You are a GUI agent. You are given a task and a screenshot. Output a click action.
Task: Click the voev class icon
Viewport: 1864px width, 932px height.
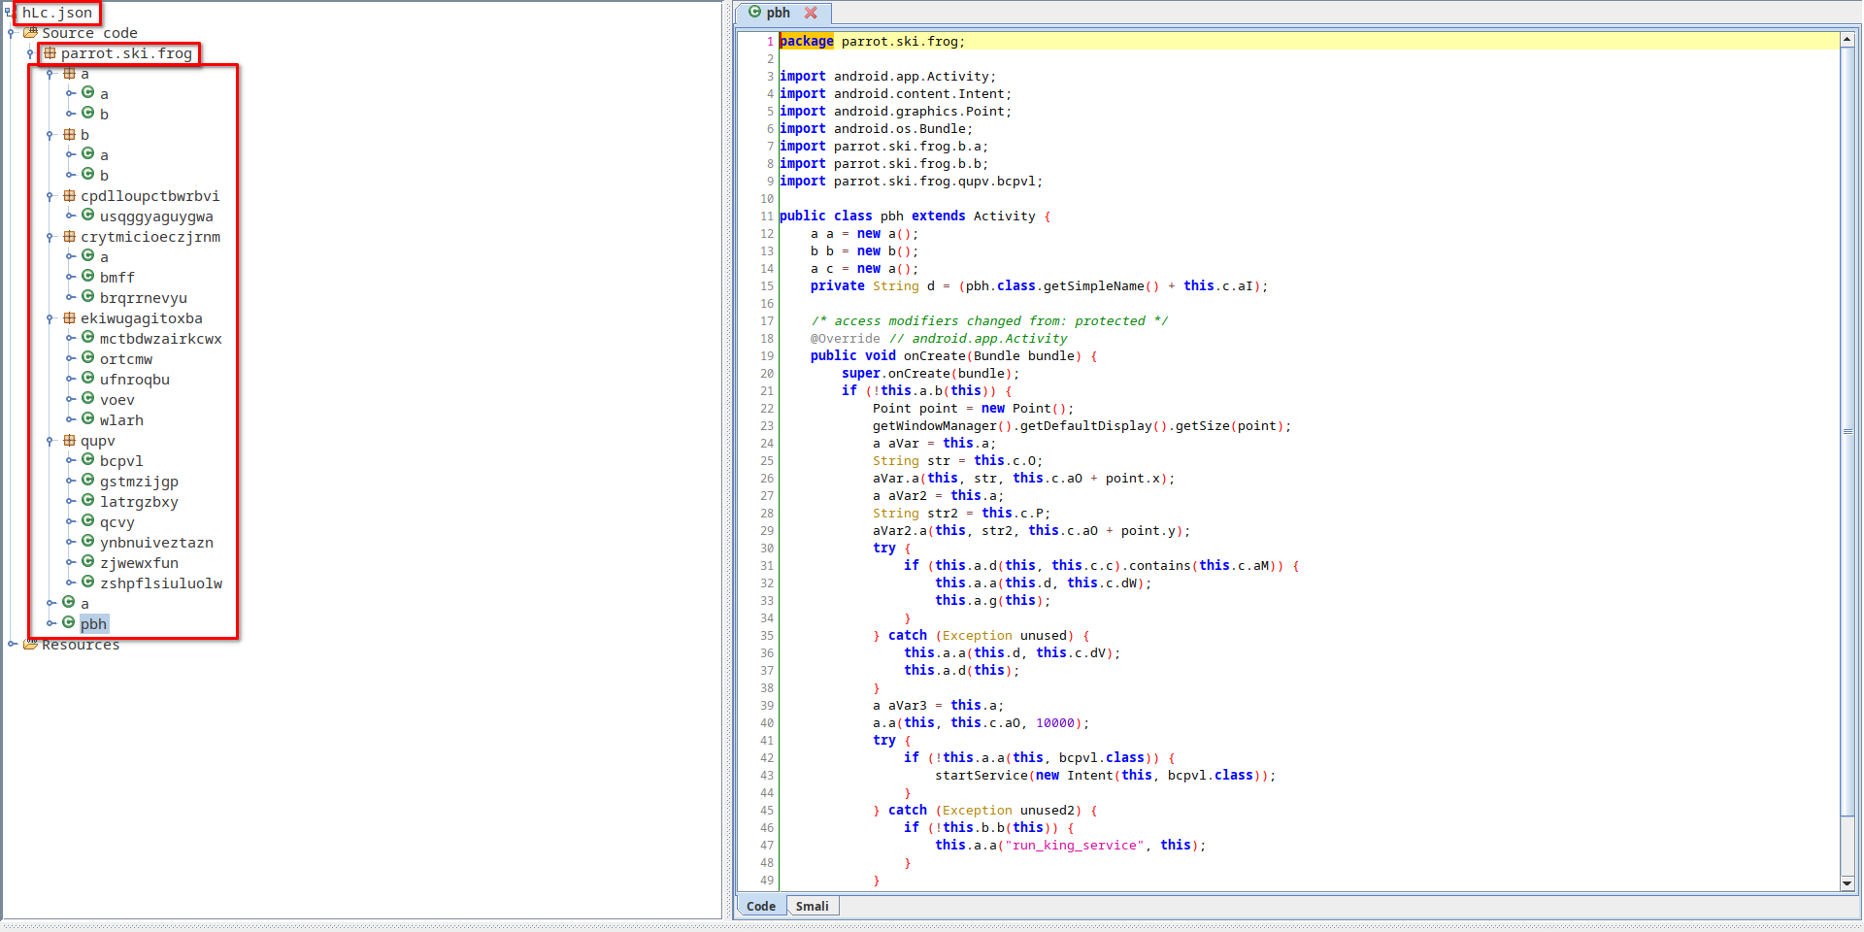click(x=87, y=398)
